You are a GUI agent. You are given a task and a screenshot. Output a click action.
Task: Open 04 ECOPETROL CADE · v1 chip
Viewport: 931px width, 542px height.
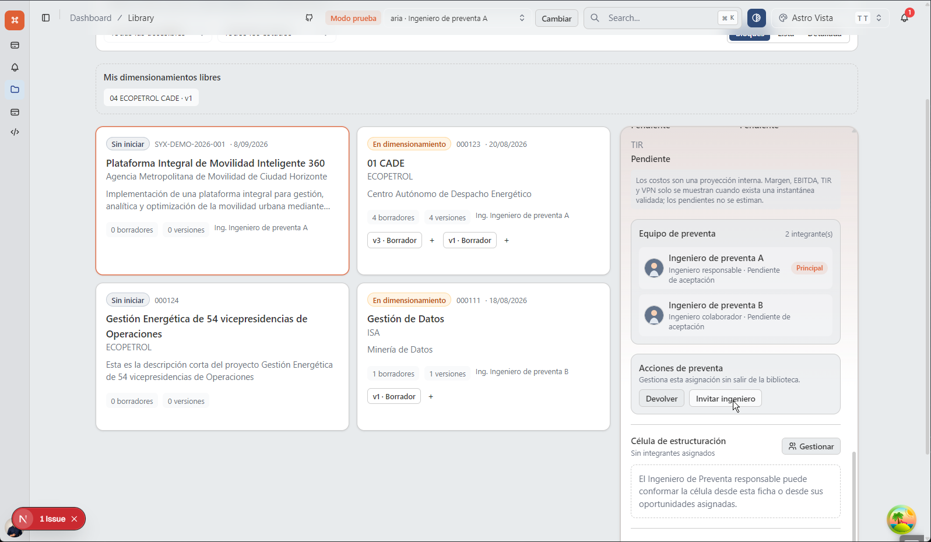[x=151, y=98]
